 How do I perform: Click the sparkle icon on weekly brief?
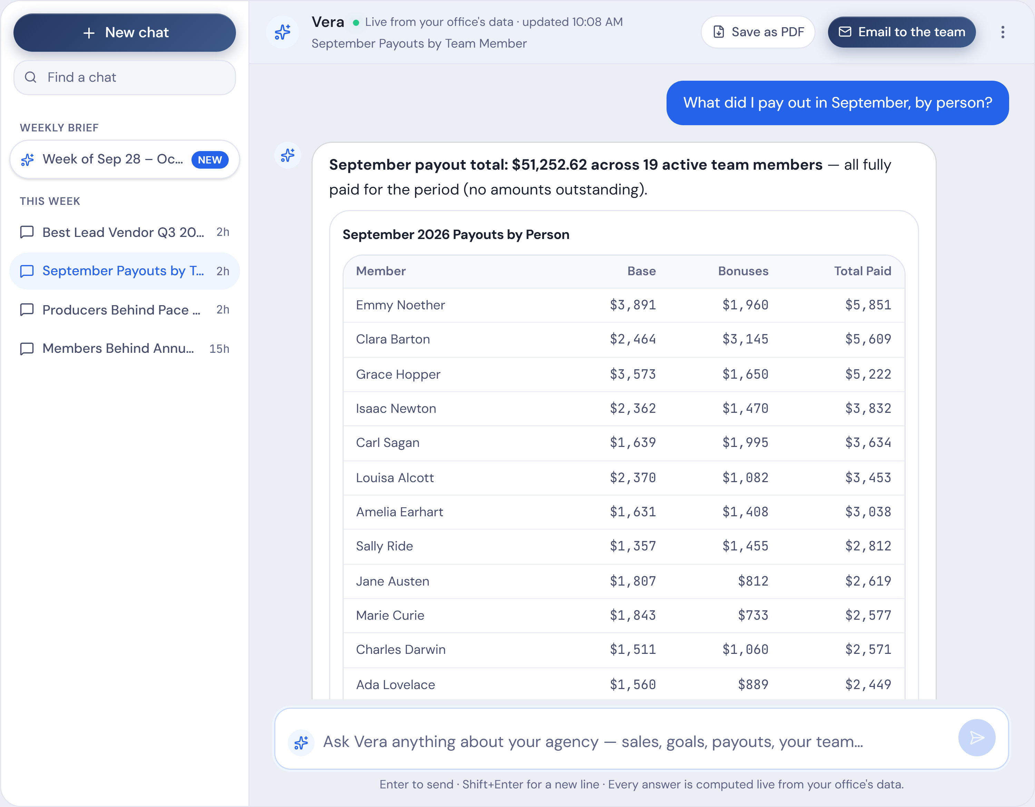click(x=28, y=160)
